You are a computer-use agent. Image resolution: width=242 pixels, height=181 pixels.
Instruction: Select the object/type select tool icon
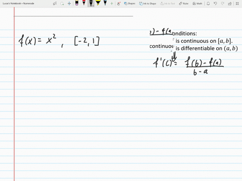[x=55, y=4]
